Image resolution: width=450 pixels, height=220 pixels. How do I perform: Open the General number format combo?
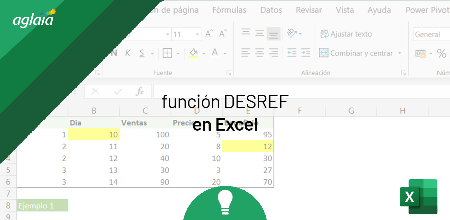tap(432, 34)
